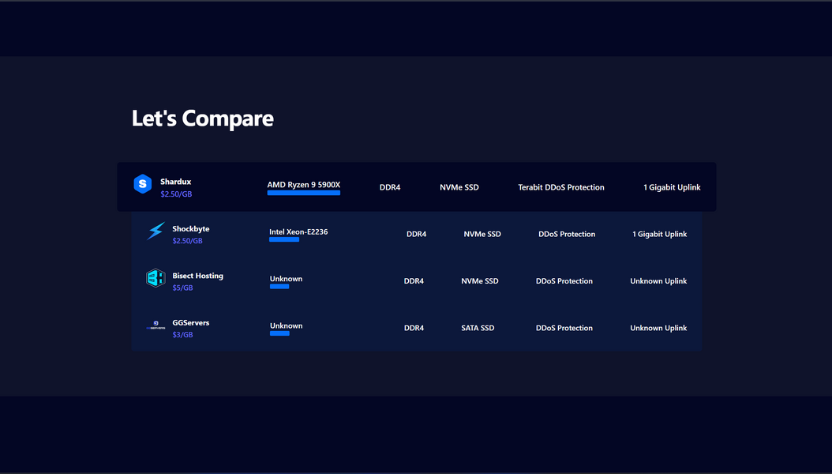
Task: Click the AMD Ryzen 9 5900X performance bar
Action: click(303, 193)
